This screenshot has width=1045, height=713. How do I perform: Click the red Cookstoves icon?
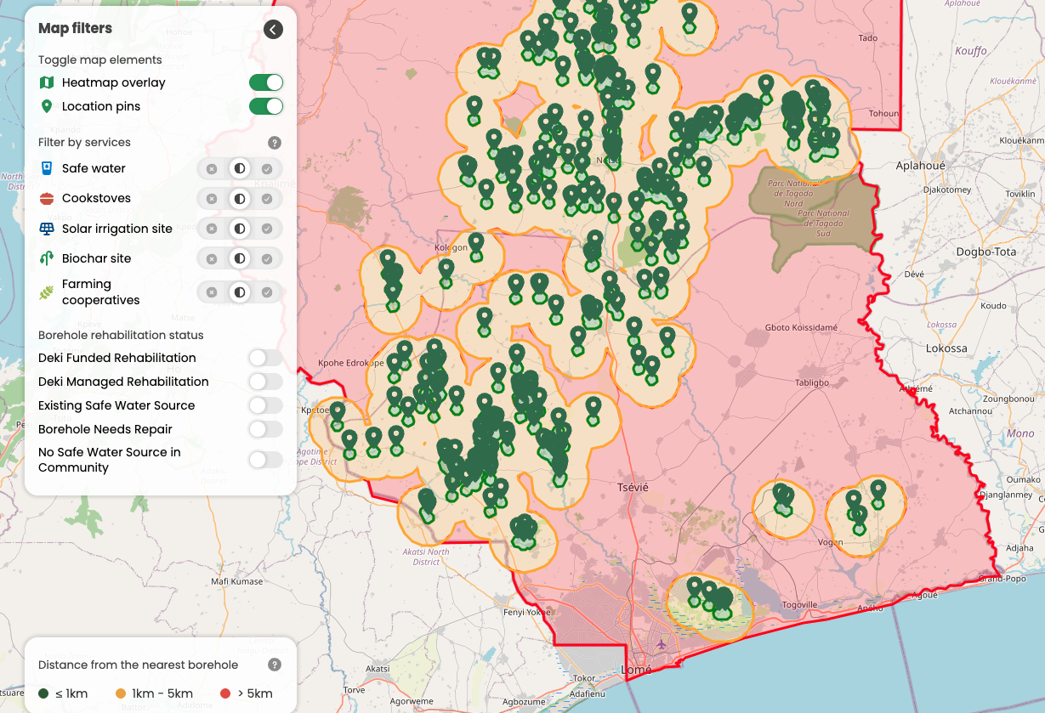tap(47, 198)
